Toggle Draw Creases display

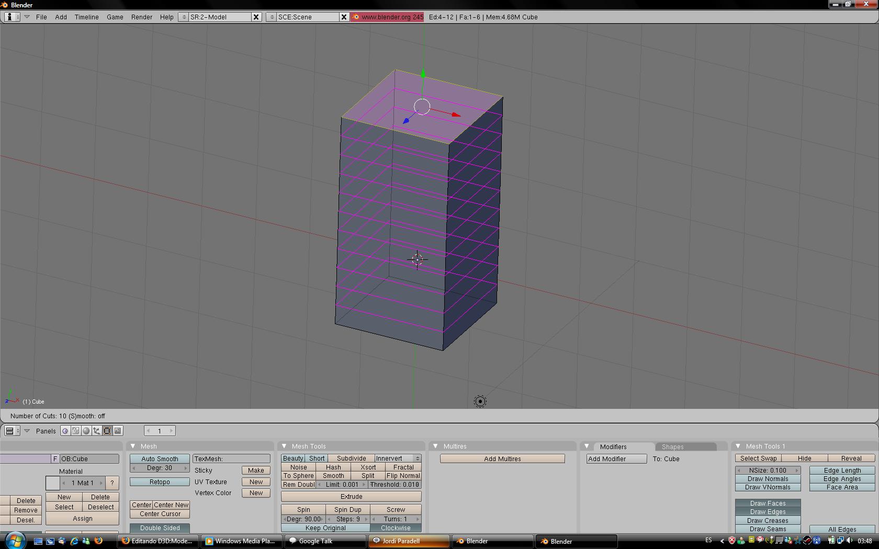click(768, 520)
